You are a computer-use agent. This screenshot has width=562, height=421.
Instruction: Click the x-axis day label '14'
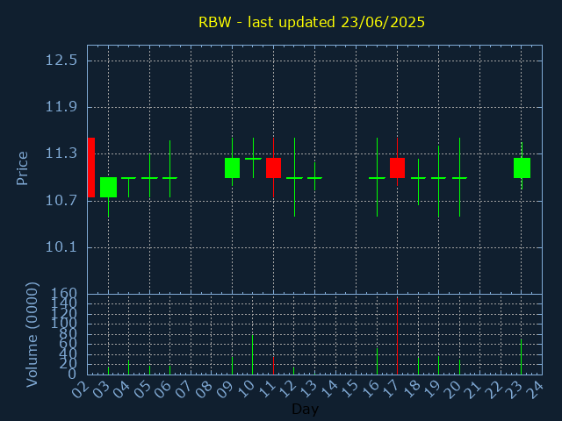click(x=328, y=389)
